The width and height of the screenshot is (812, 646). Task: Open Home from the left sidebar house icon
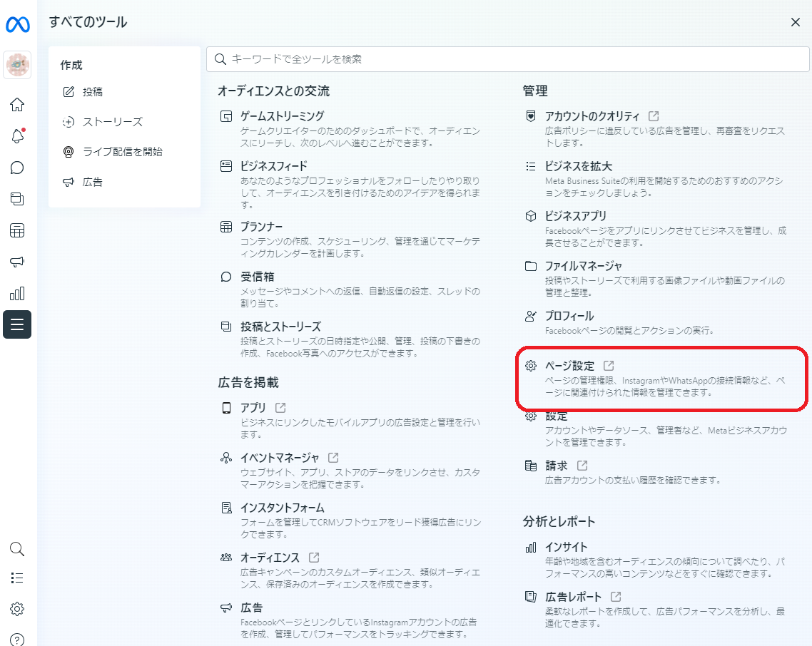pyautogui.click(x=17, y=105)
